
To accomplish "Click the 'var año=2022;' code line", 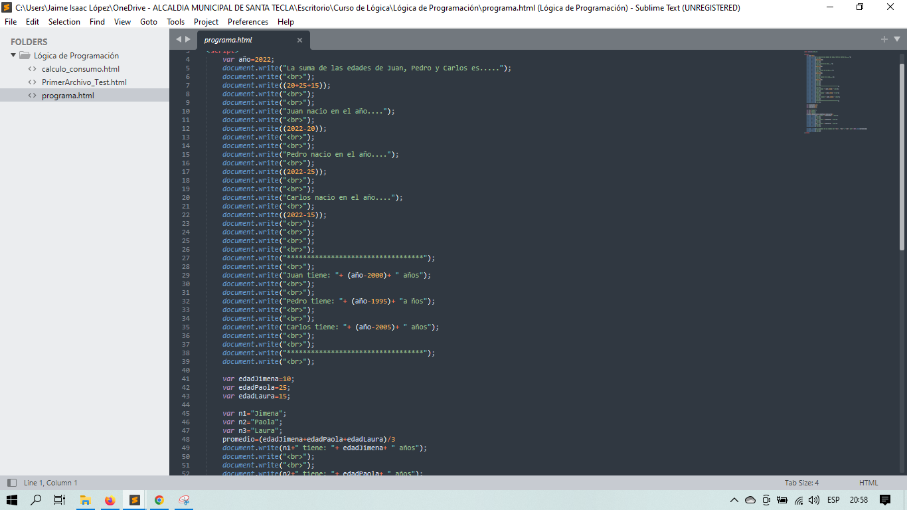I will point(248,59).
